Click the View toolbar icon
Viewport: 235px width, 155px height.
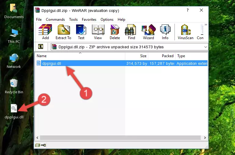pos(98,32)
